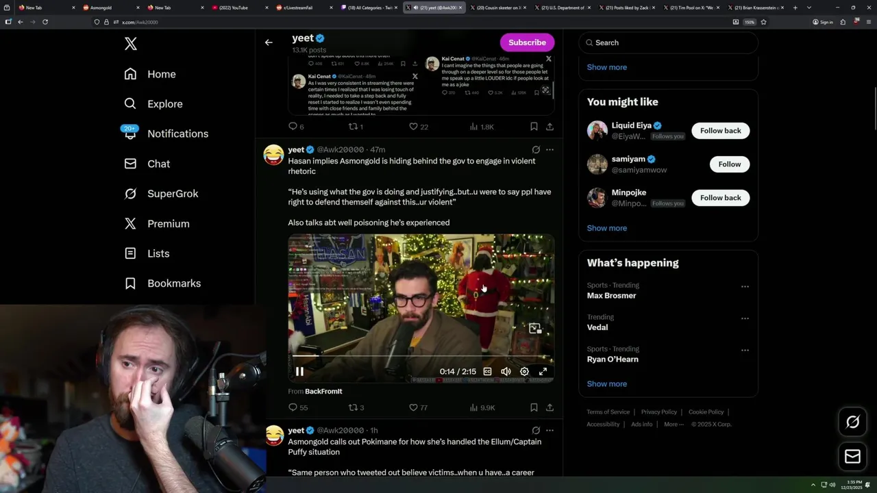This screenshot has height=493, width=877.
Task: Reply to the Kai Cenat screenshot post (6)
Action: tap(296, 127)
